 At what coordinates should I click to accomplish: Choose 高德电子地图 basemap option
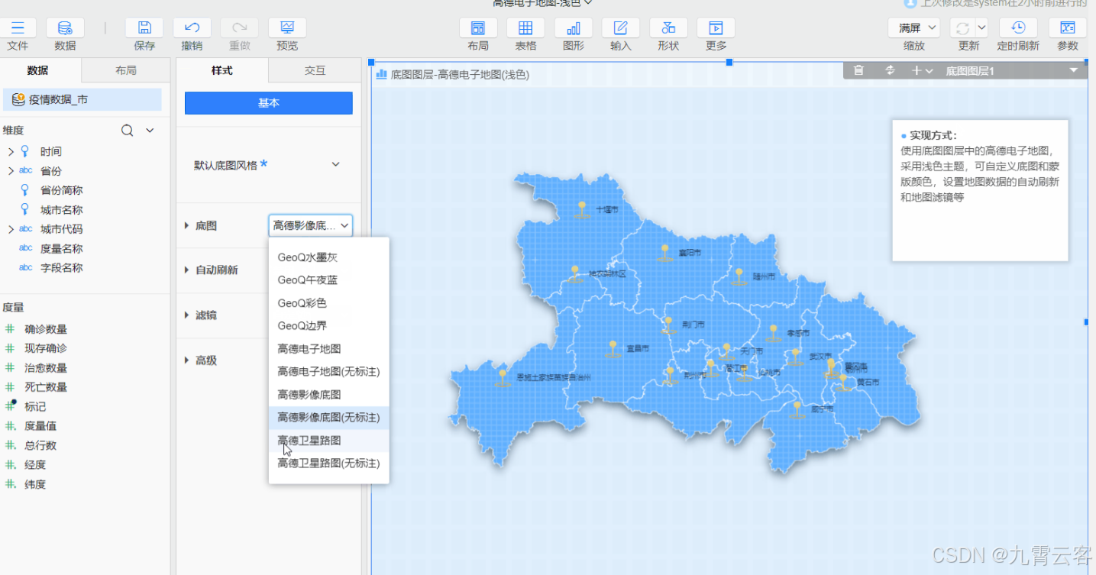point(329,349)
